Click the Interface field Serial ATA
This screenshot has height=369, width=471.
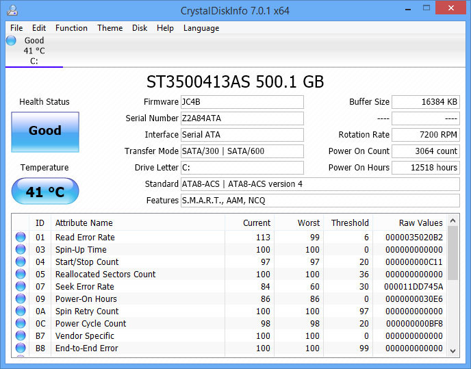tap(242, 135)
